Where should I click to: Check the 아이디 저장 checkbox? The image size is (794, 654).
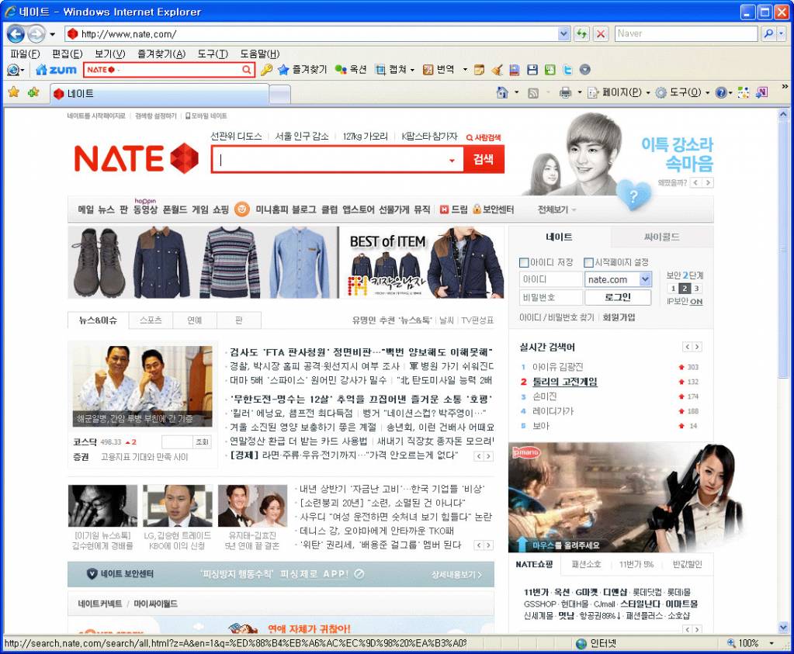click(x=524, y=263)
